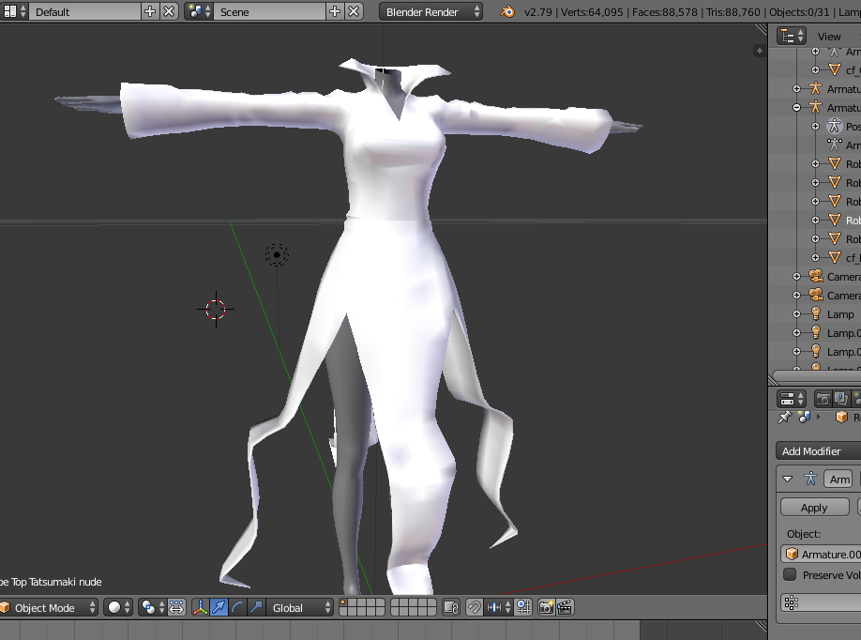Viewport: 861px width, 640px height.
Task: Click the 3D cursor in the viewport
Action: (x=216, y=310)
